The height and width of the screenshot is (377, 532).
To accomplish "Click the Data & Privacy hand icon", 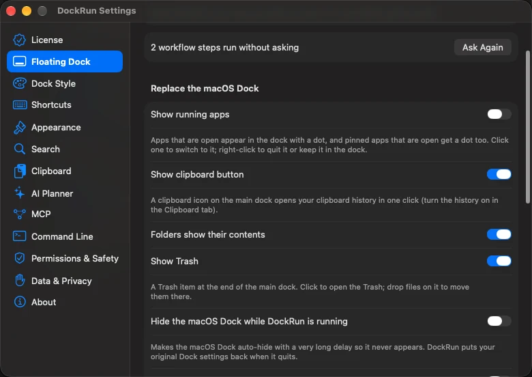I will (x=20, y=281).
